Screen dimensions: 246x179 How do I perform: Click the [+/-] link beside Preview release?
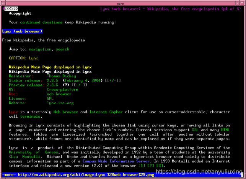click(79, 85)
